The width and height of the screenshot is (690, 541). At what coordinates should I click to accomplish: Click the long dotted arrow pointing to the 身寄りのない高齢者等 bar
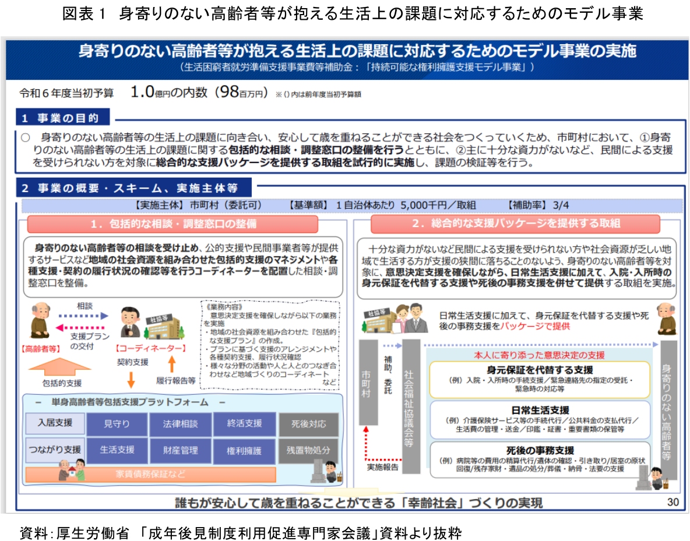542,344
